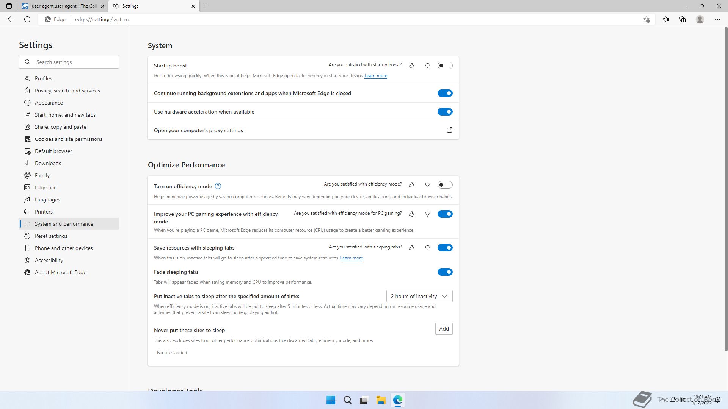Click the address bar URL
The image size is (728, 409).
(x=102, y=19)
